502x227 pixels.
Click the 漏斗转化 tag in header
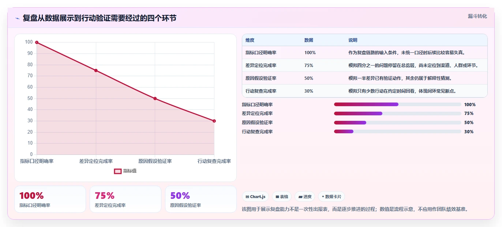477,16
